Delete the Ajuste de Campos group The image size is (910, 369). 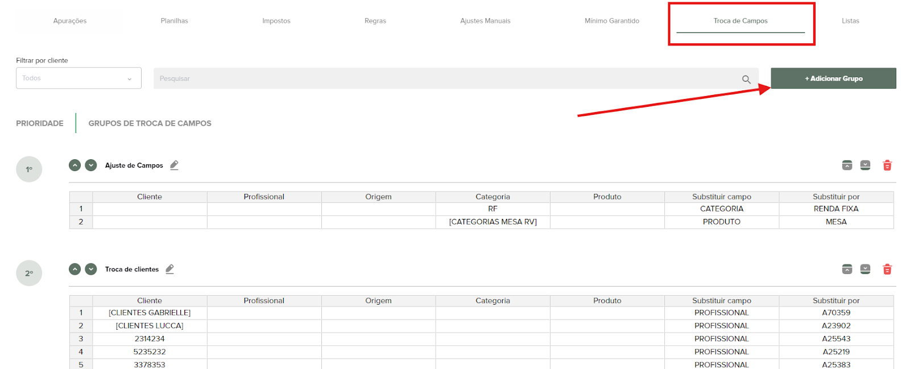(887, 165)
